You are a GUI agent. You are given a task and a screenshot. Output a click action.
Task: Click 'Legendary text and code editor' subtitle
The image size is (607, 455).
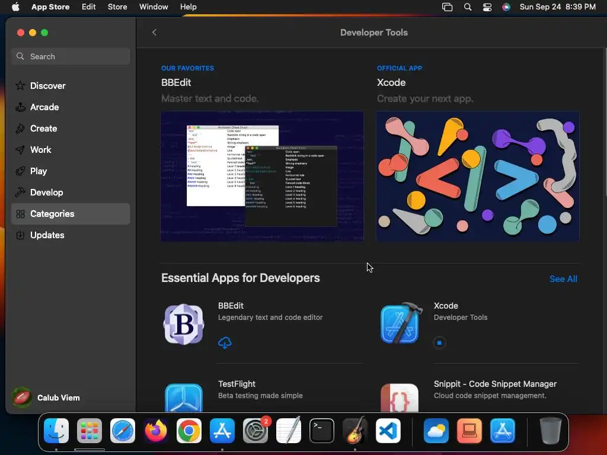270,318
